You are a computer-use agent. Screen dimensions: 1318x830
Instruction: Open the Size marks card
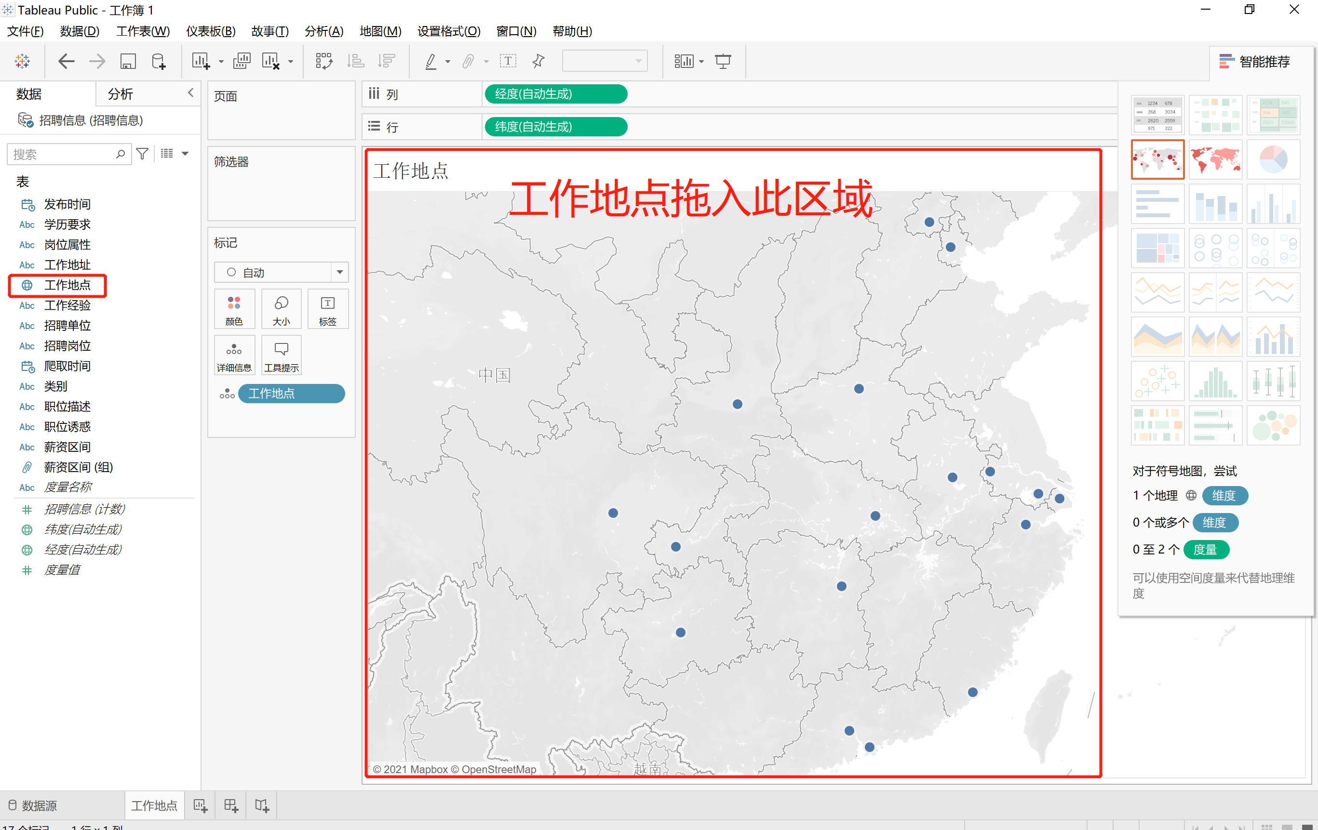[x=281, y=309]
